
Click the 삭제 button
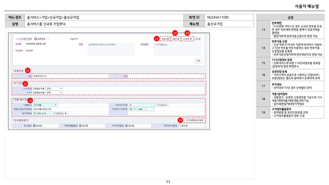198,60
